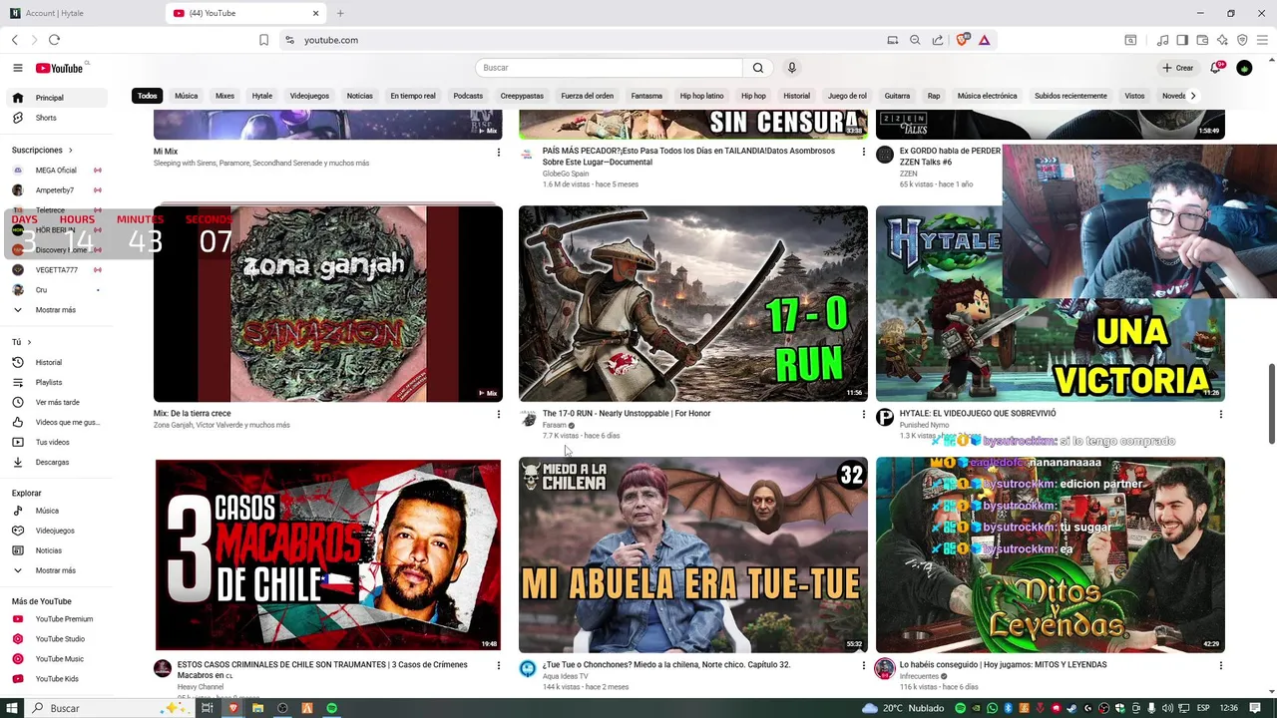Image resolution: width=1277 pixels, height=718 pixels.
Task: Open File Explorer from taskbar
Action: click(257, 708)
